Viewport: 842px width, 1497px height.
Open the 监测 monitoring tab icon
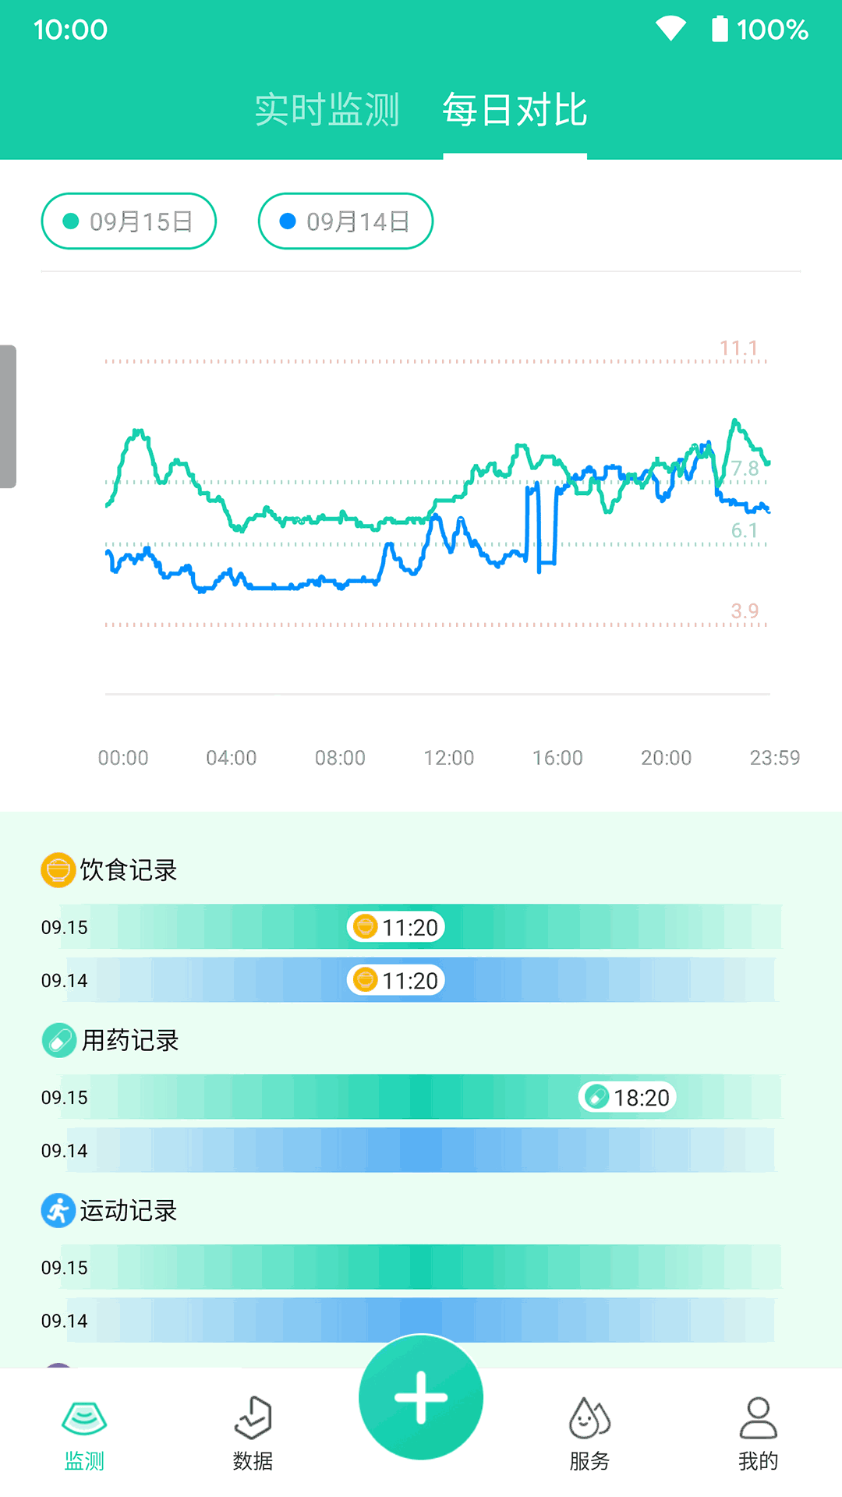coord(84,1419)
